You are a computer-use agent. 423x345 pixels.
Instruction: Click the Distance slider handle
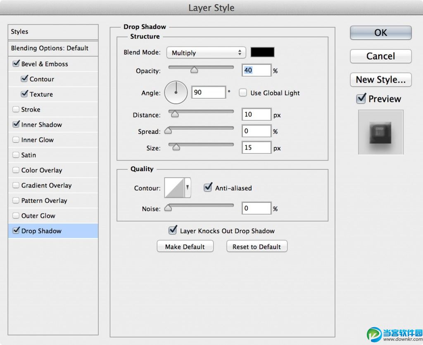175,114
